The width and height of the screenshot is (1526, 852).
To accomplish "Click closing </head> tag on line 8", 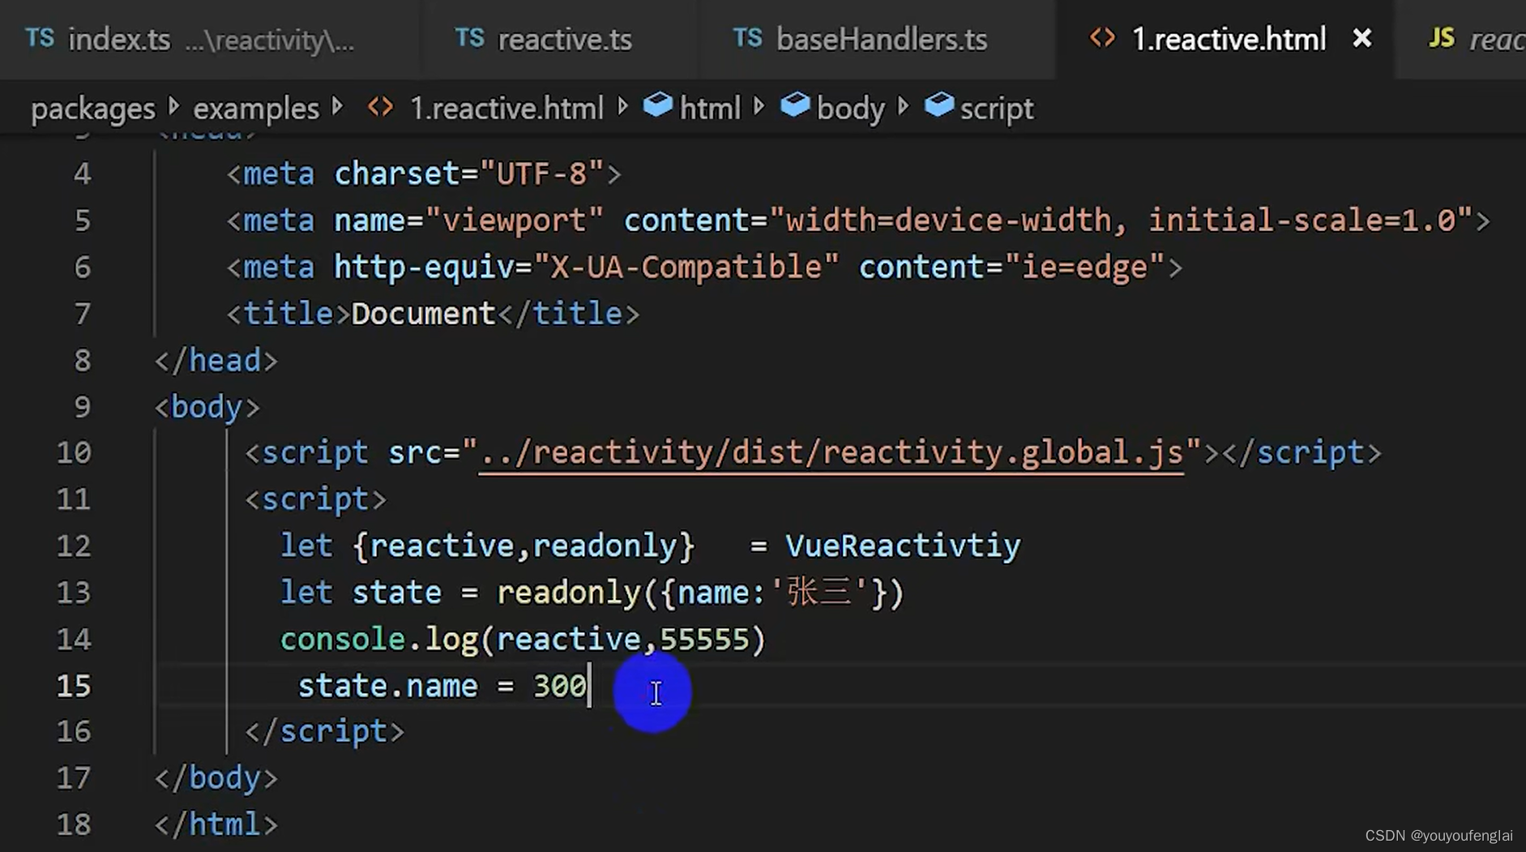I will pos(216,360).
